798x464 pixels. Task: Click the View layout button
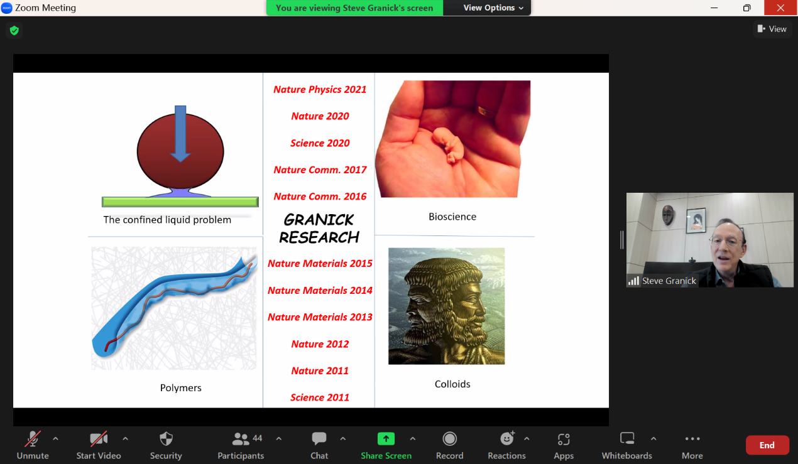(x=772, y=29)
